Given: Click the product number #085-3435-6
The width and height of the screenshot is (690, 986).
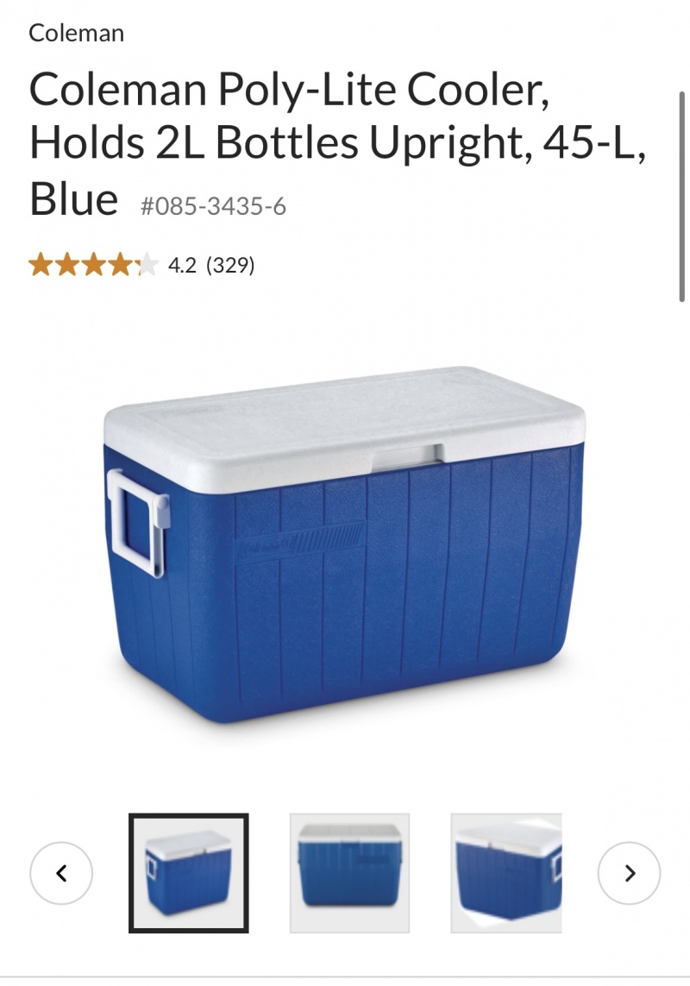Looking at the screenshot, I should click(213, 206).
